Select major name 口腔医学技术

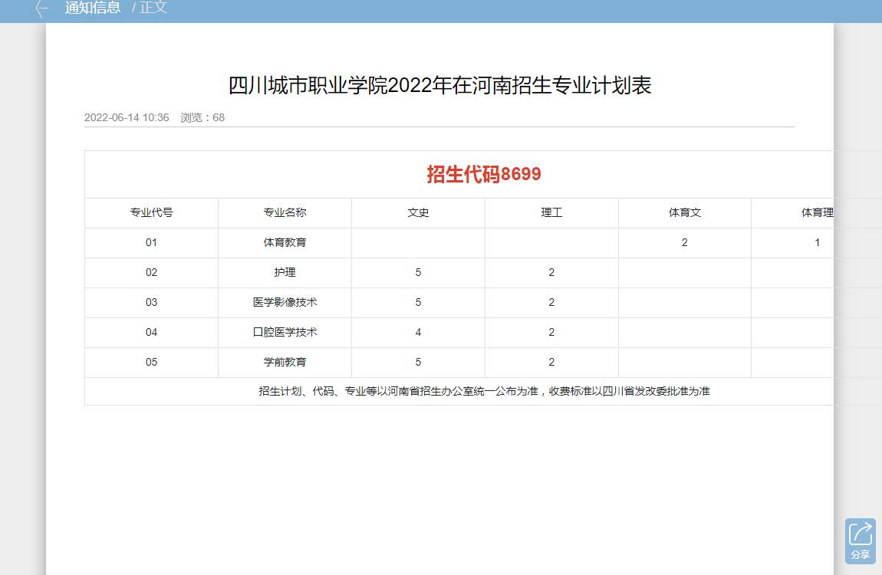[285, 332]
